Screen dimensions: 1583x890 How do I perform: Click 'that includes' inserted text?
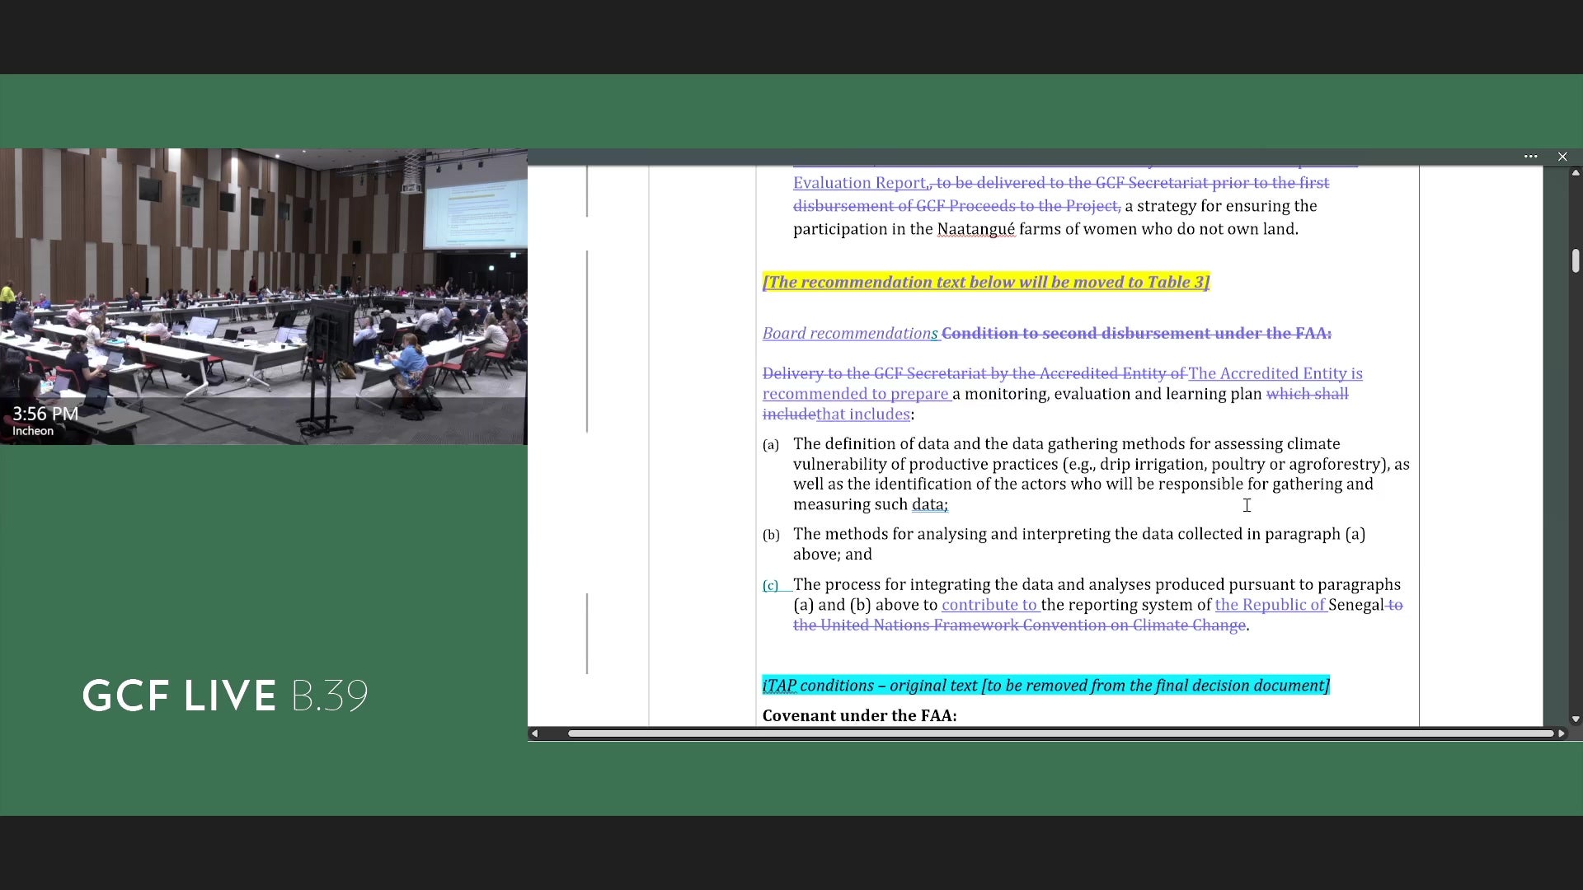[863, 415]
